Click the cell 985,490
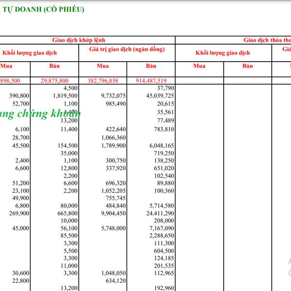The height and width of the screenshot is (291, 291). pos(116,104)
